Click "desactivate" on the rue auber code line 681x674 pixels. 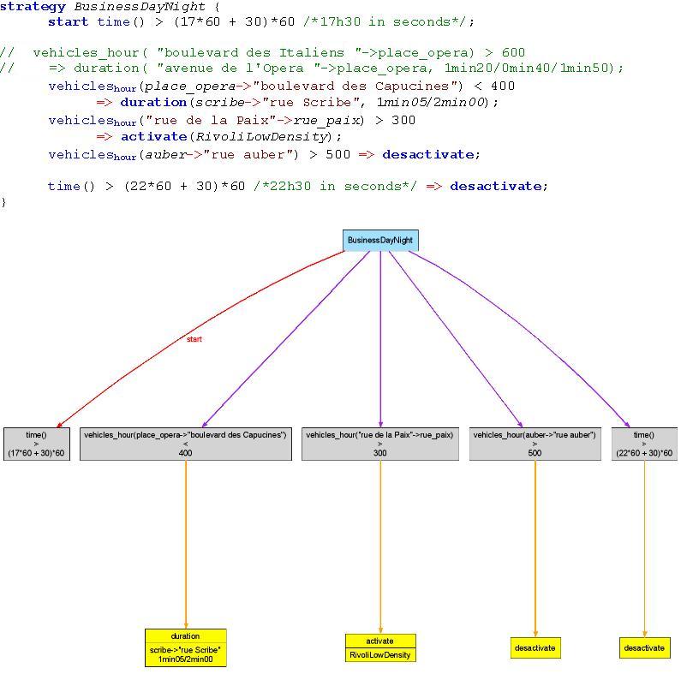tap(428, 155)
